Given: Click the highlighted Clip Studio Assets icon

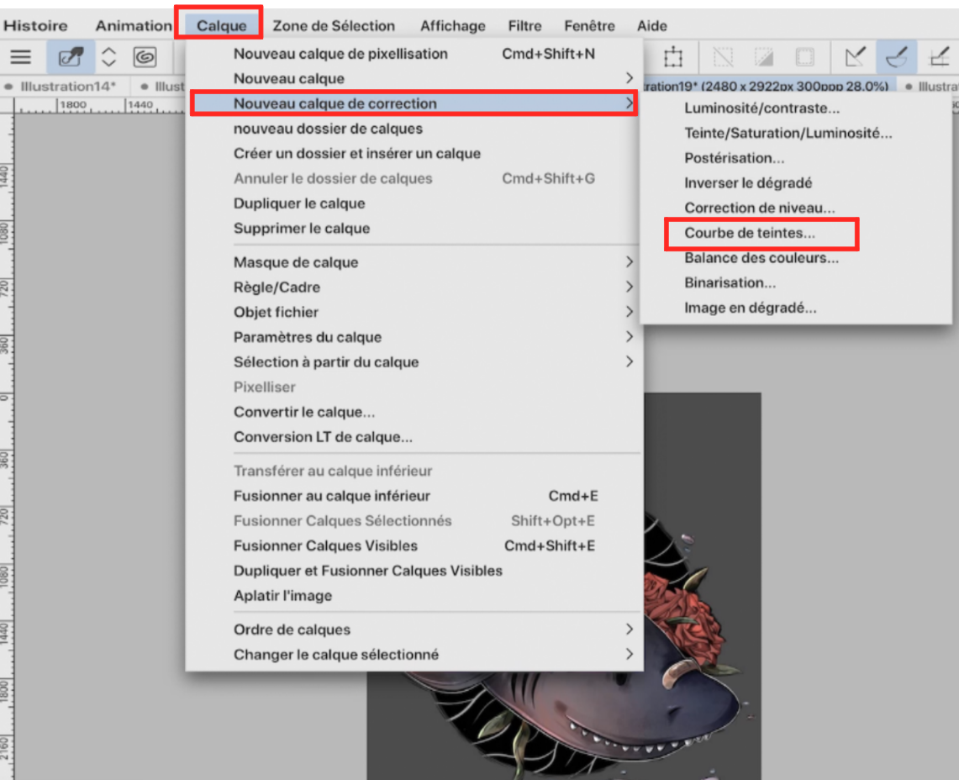Looking at the screenshot, I should point(71,57).
